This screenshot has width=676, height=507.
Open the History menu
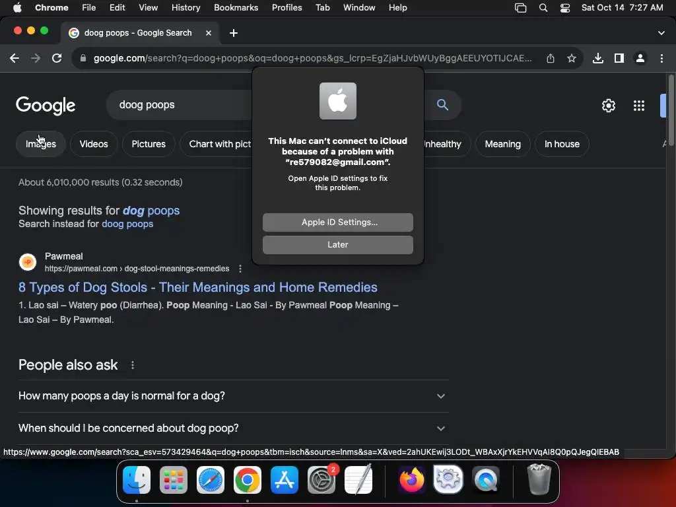click(186, 8)
